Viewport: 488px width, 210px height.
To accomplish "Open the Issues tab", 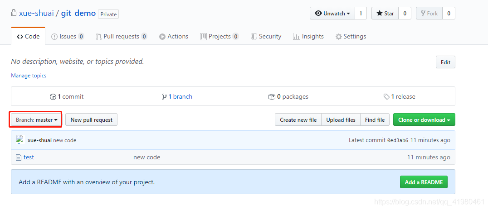I will (68, 36).
